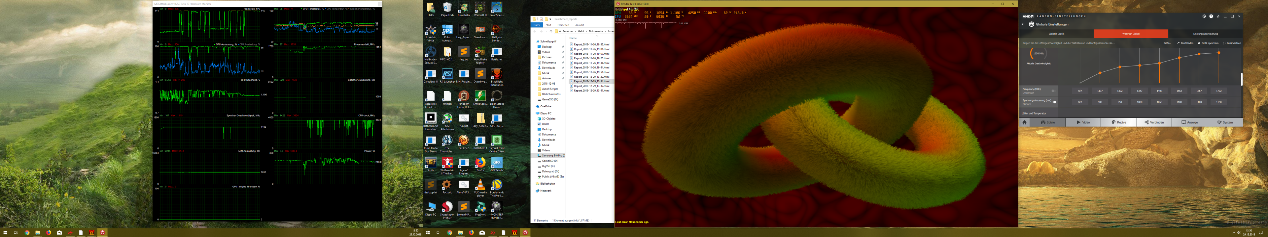Open the Radeon System section
1268x237 pixels.
pos(1225,122)
